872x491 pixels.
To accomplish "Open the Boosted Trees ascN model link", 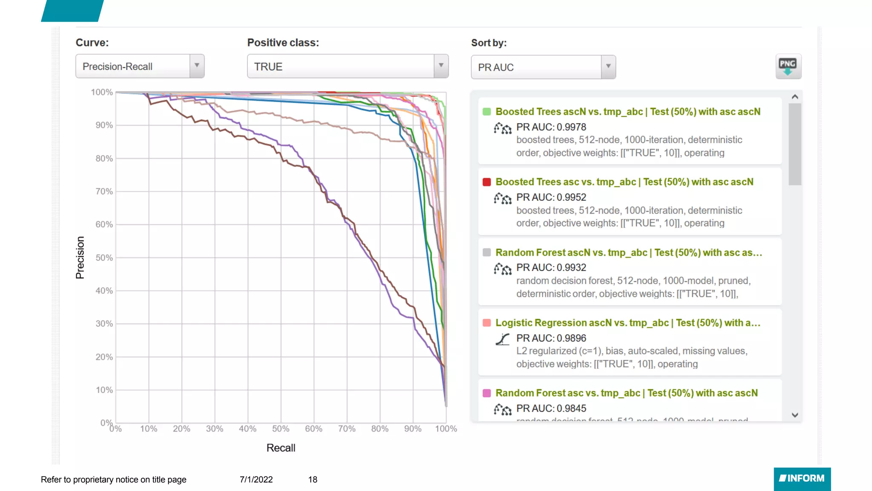I will [628, 112].
